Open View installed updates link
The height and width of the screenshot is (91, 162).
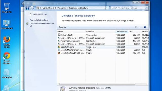point(39,20)
